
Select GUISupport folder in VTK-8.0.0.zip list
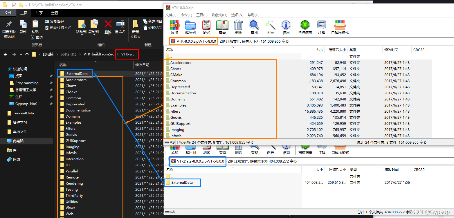[x=180, y=124]
